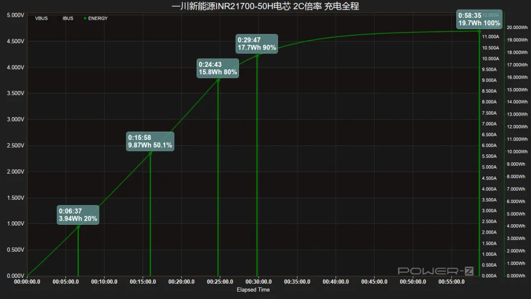531x299 pixels.
Task: Click the Elapsed Time axis label
Action: click(253, 290)
